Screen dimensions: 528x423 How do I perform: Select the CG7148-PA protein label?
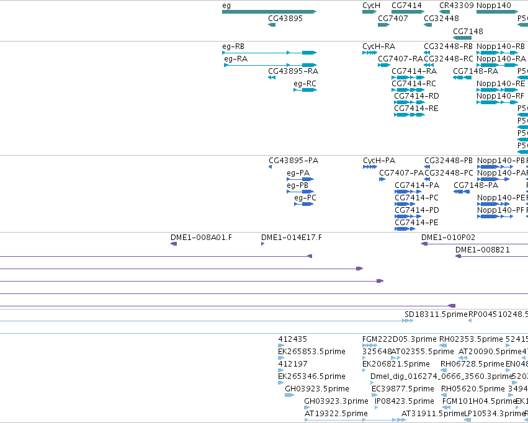[476, 185]
